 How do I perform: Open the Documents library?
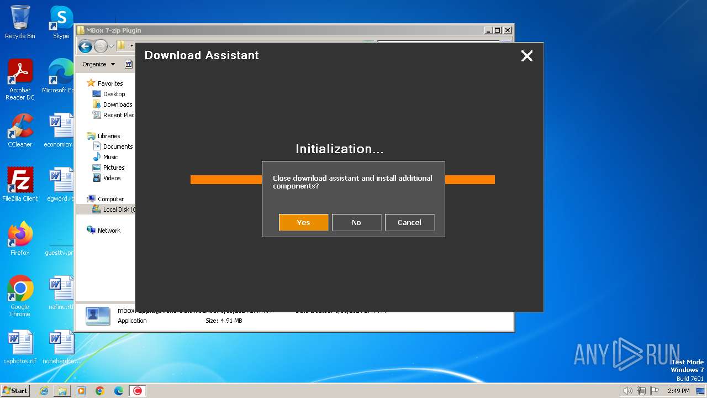pyautogui.click(x=113, y=146)
